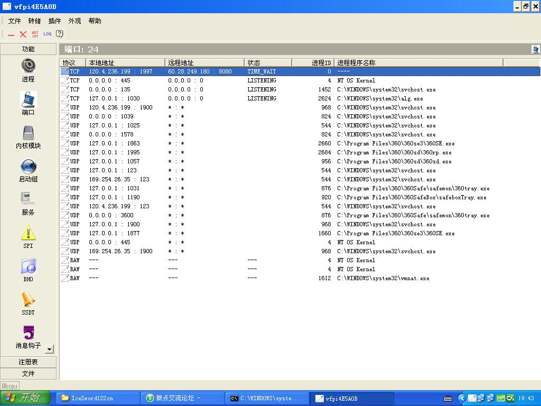Click the help question mark toolbar icon
The height and width of the screenshot is (406, 541).
60,34
